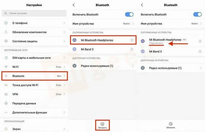Tap the search icon in settings search bar
205x132 pixels.
pyautogui.click(x=6, y=13)
